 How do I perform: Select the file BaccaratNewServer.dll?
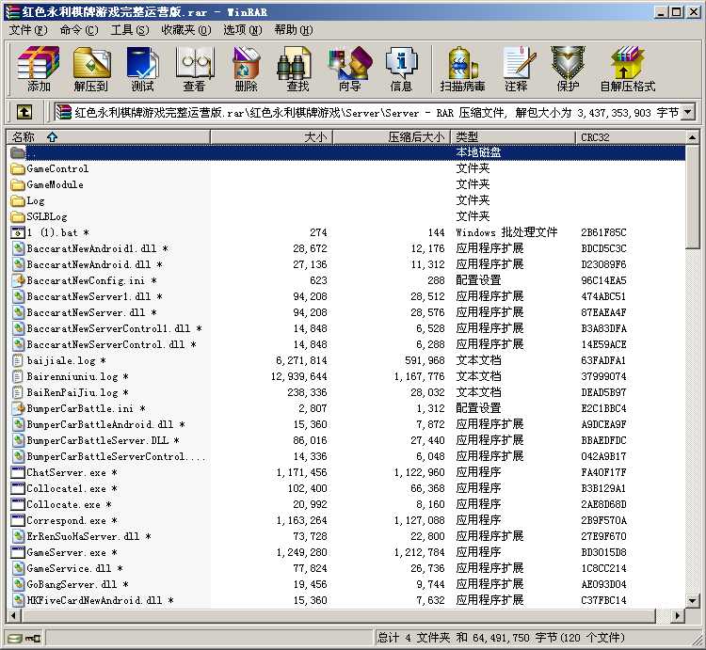91,312
